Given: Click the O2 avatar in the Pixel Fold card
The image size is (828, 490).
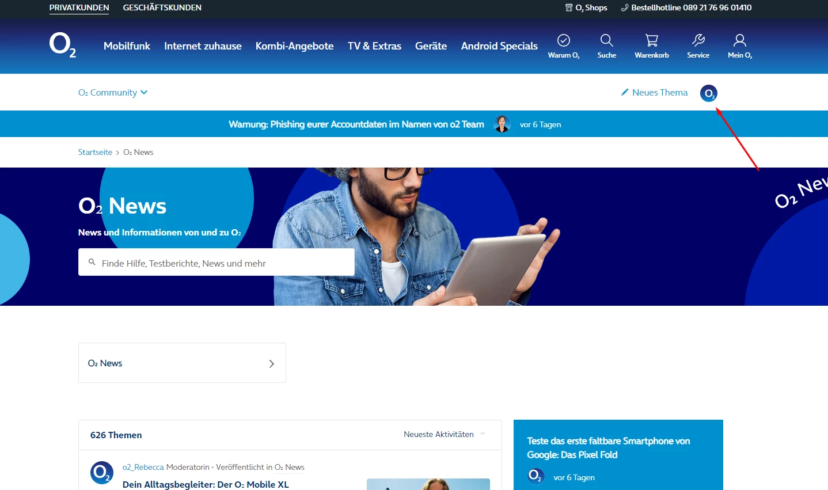Looking at the screenshot, I should coord(536,477).
